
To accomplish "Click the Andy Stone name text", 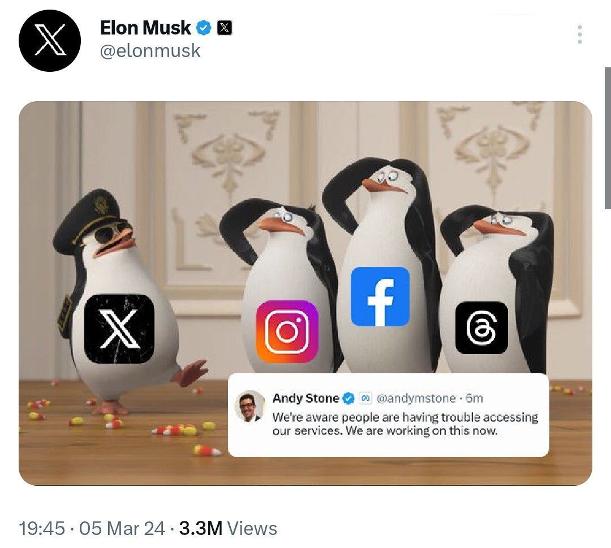I will pyautogui.click(x=305, y=399).
